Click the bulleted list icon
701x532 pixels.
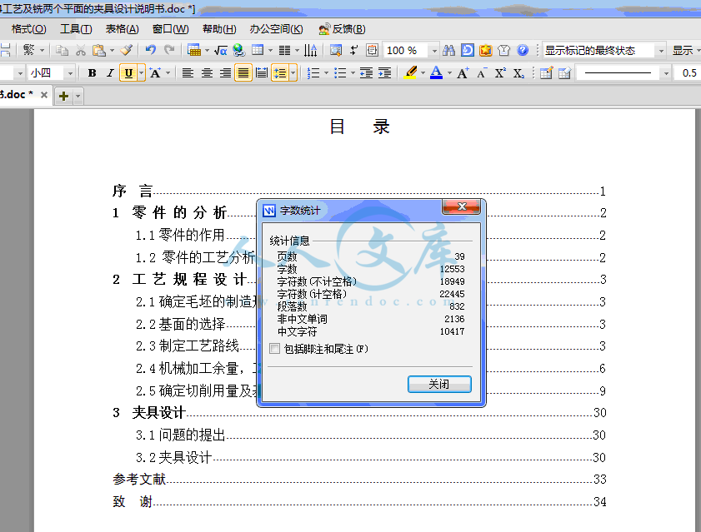(340, 72)
